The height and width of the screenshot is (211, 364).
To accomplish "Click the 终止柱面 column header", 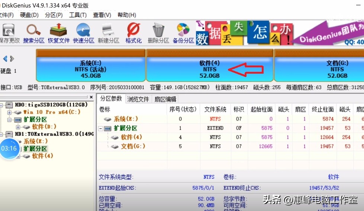I will [323, 109].
